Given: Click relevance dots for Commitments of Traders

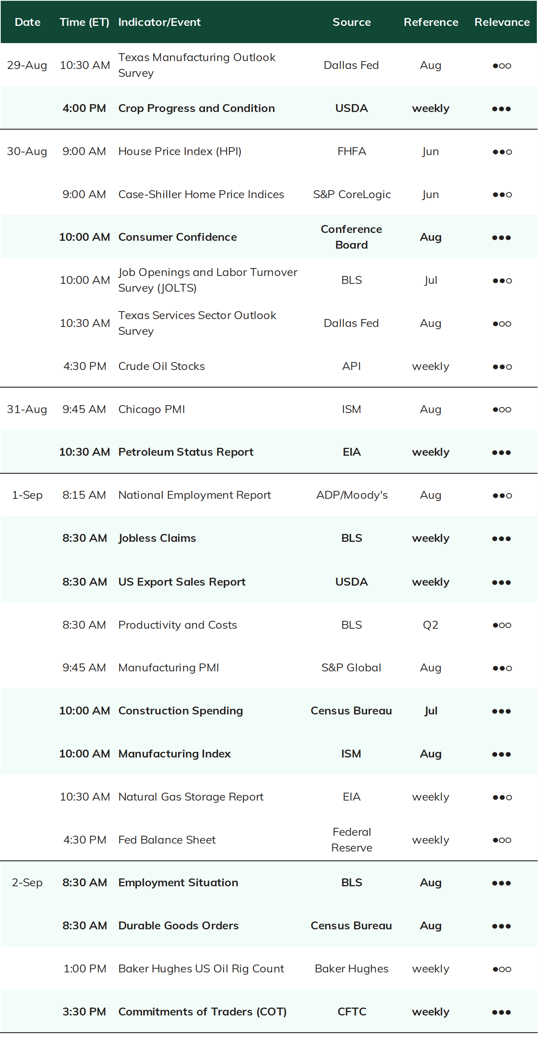Looking at the screenshot, I should click(x=501, y=1012).
